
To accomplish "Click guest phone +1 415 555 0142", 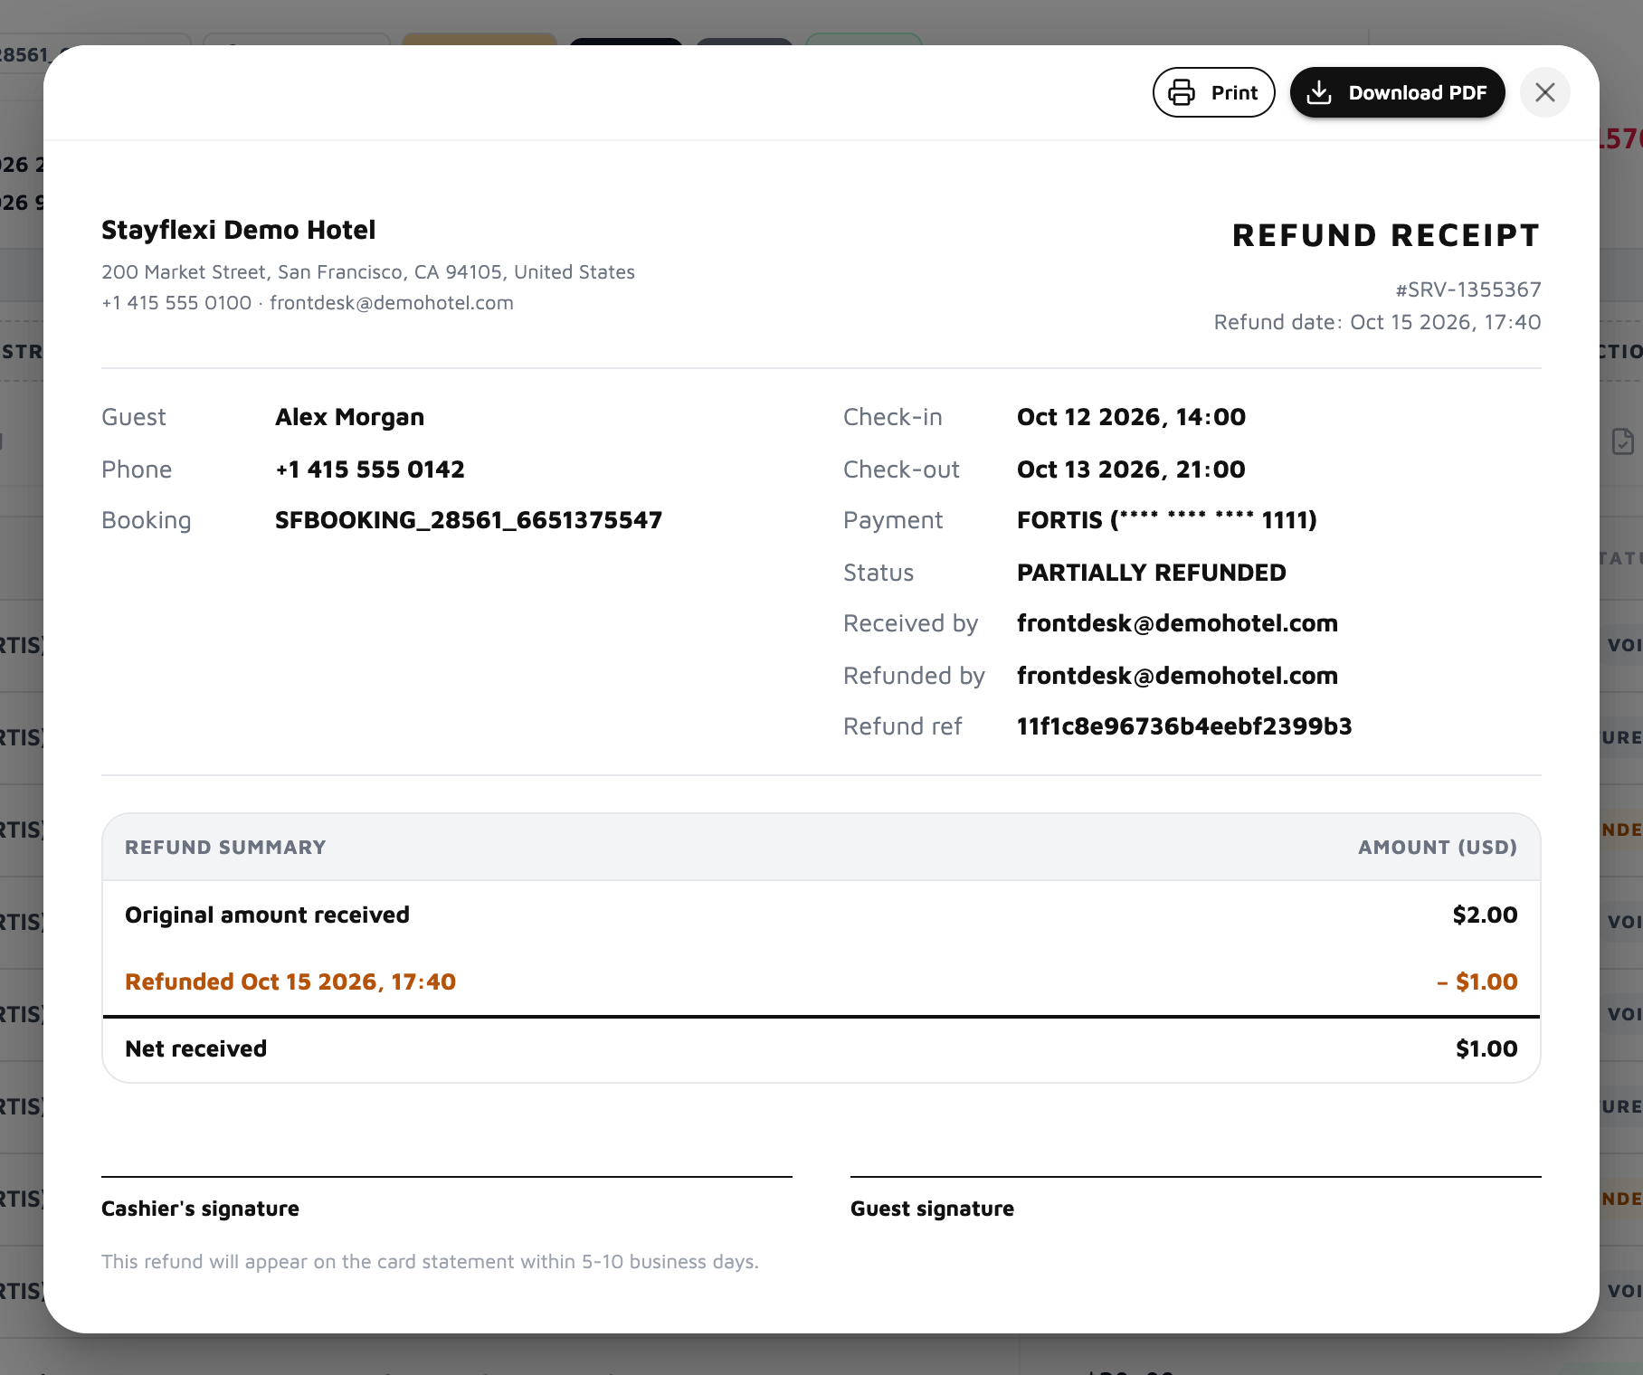I will pyautogui.click(x=370, y=469).
